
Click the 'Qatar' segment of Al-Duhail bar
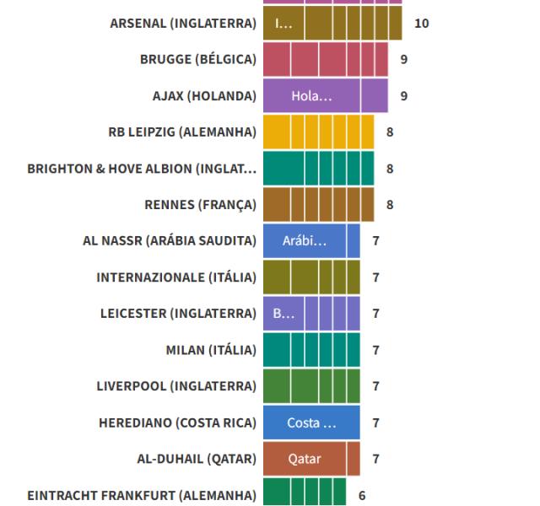(x=305, y=459)
